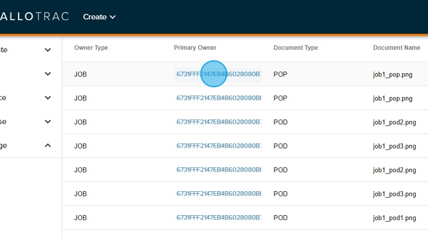Open the Create dropdown menu
The image size is (428, 239).
point(99,17)
